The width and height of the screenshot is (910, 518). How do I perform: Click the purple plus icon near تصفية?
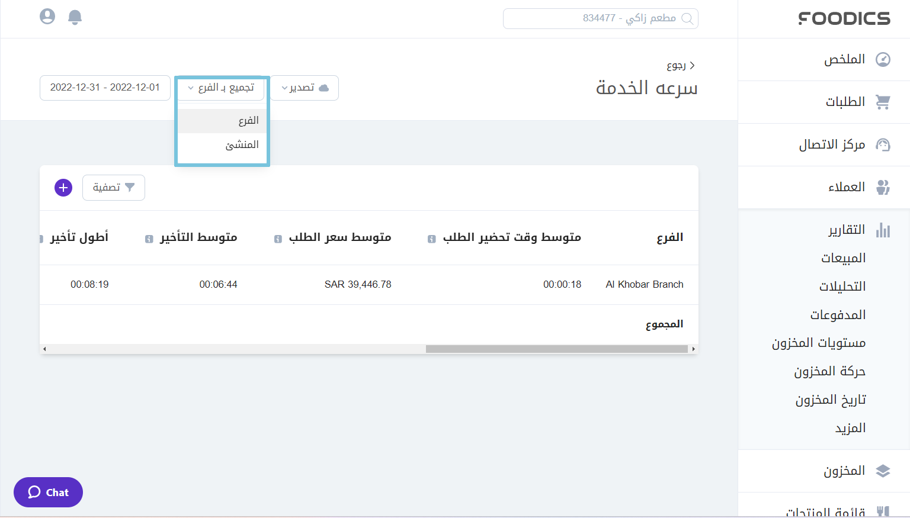(63, 187)
